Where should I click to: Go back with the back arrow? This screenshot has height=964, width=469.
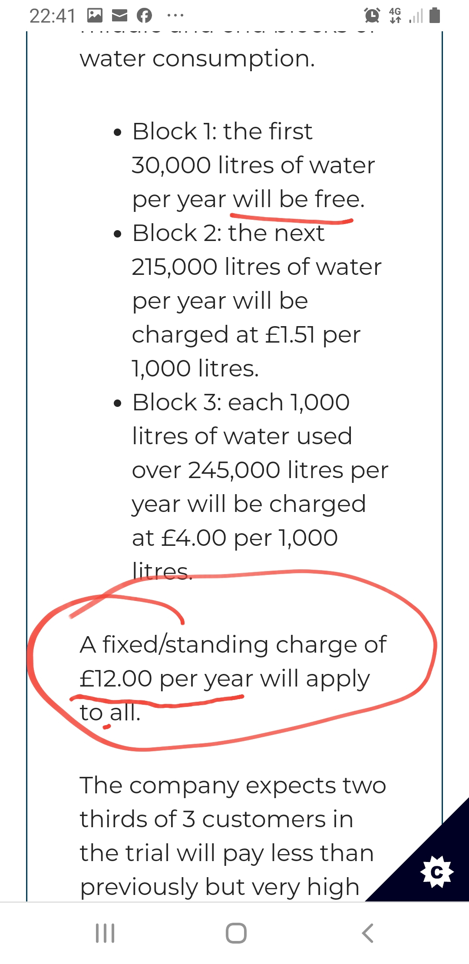tap(367, 933)
